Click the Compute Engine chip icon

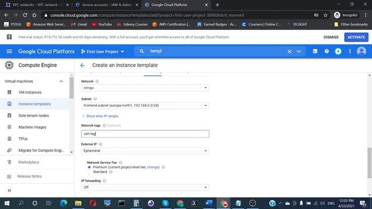pyautogui.click(x=9, y=65)
